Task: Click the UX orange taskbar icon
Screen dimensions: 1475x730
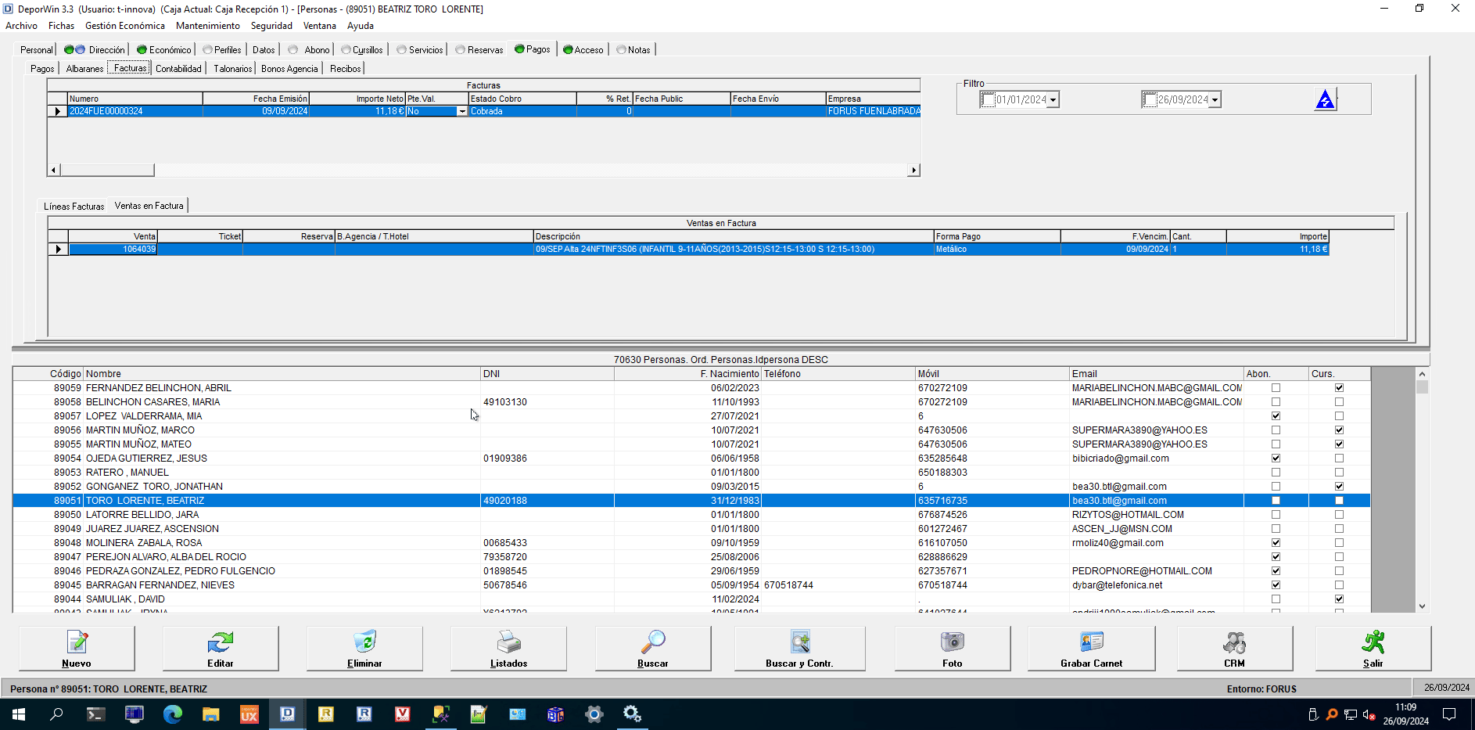Action: click(x=249, y=714)
